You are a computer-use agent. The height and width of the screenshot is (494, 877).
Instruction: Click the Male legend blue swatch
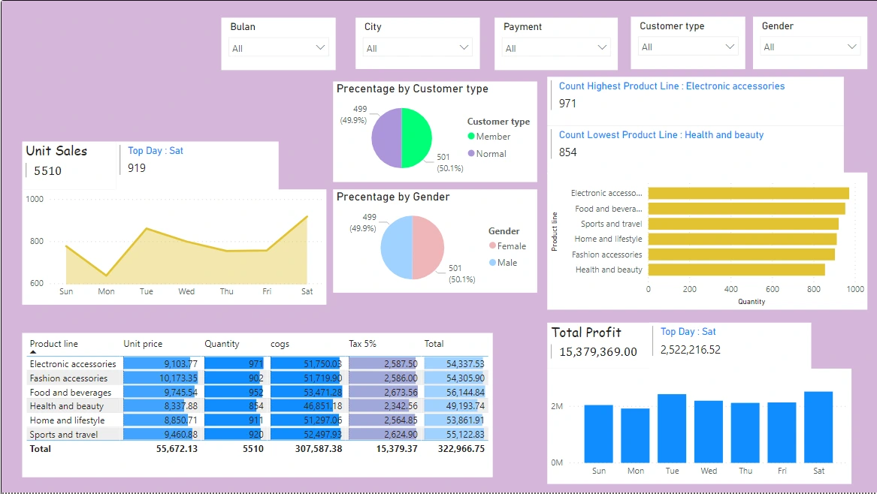click(492, 263)
